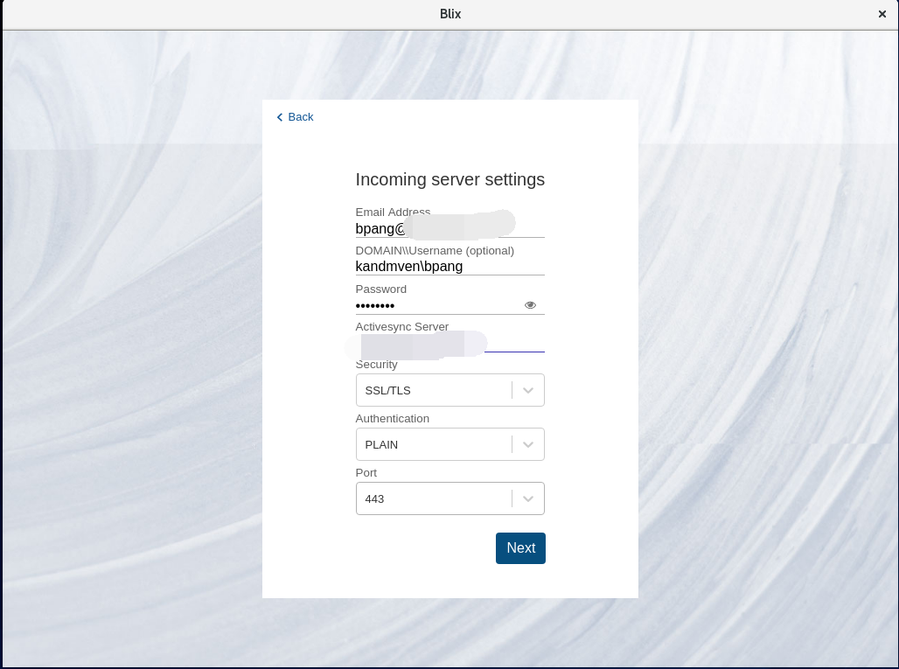The height and width of the screenshot is (669, 899).
Task: Click the Authentication label
Action: click(x=392, y=419)
